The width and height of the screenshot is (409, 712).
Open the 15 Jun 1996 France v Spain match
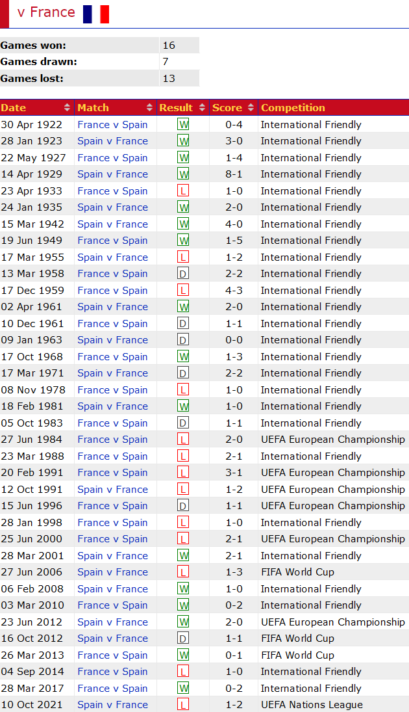pos(112,506)
